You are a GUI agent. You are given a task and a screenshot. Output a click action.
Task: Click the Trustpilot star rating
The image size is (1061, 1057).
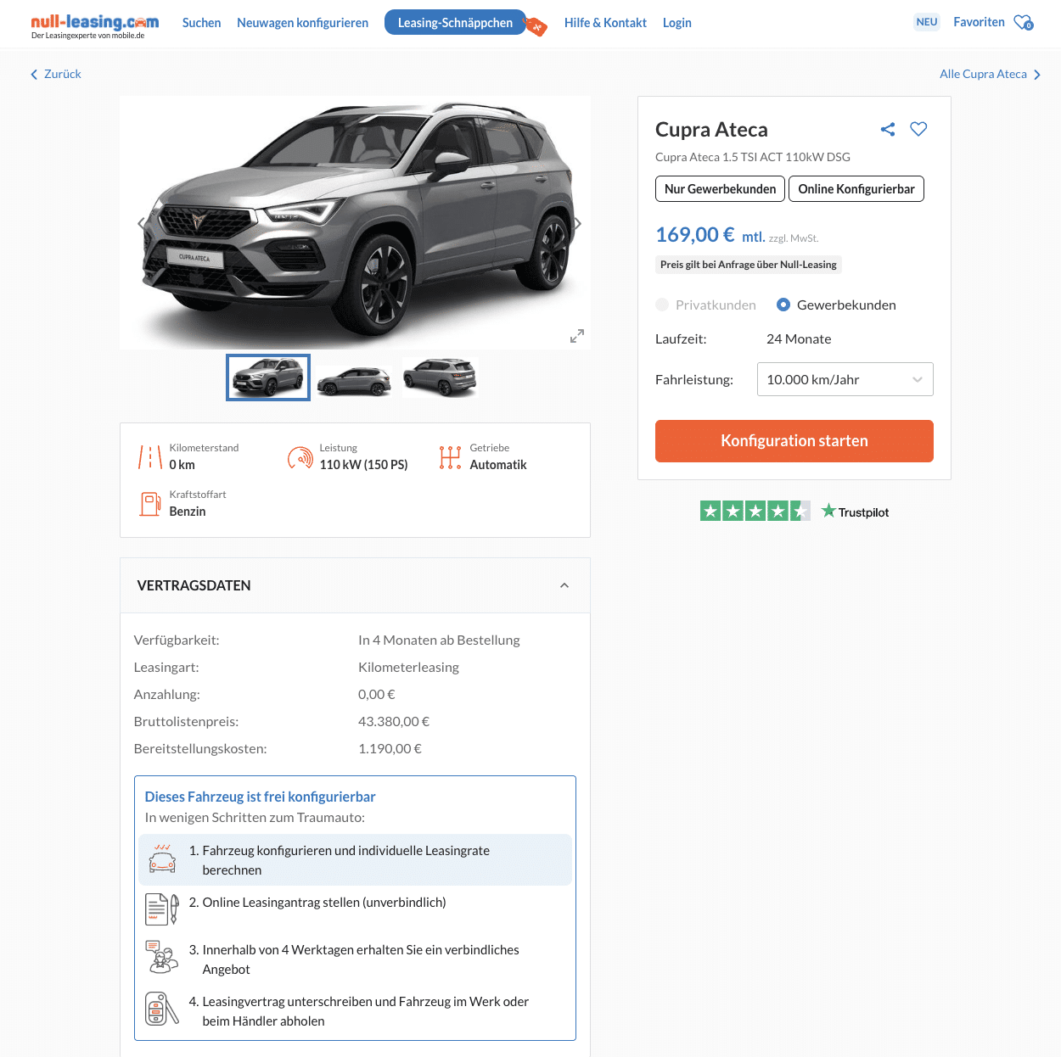point(755,512)
